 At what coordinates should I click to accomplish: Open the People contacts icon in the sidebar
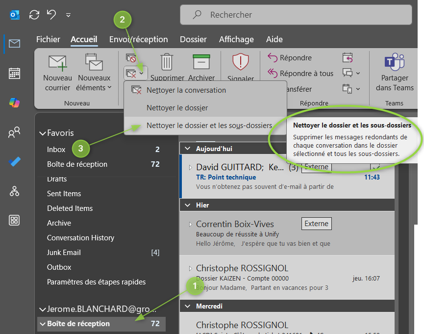click(x=14, y=132)
